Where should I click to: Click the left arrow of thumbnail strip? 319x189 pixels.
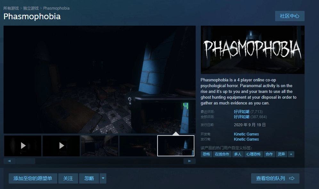pyautogui.click(x=9, y=161)
